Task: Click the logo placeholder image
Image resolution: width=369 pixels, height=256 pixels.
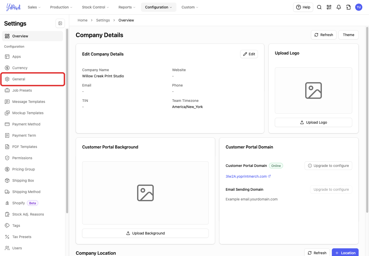Action: click(x=313, y=90)
